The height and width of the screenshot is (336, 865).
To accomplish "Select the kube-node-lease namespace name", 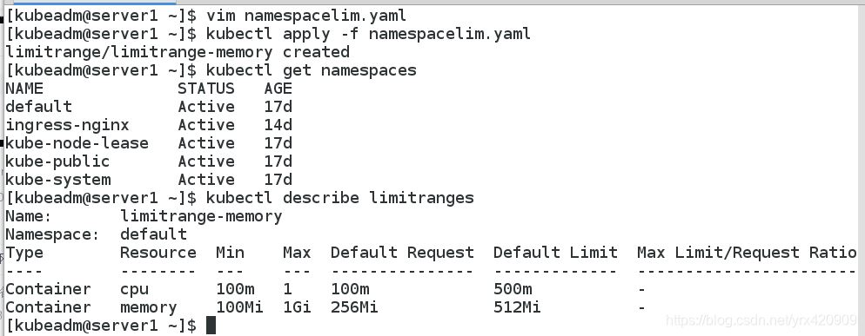I will tap(77, 143).
